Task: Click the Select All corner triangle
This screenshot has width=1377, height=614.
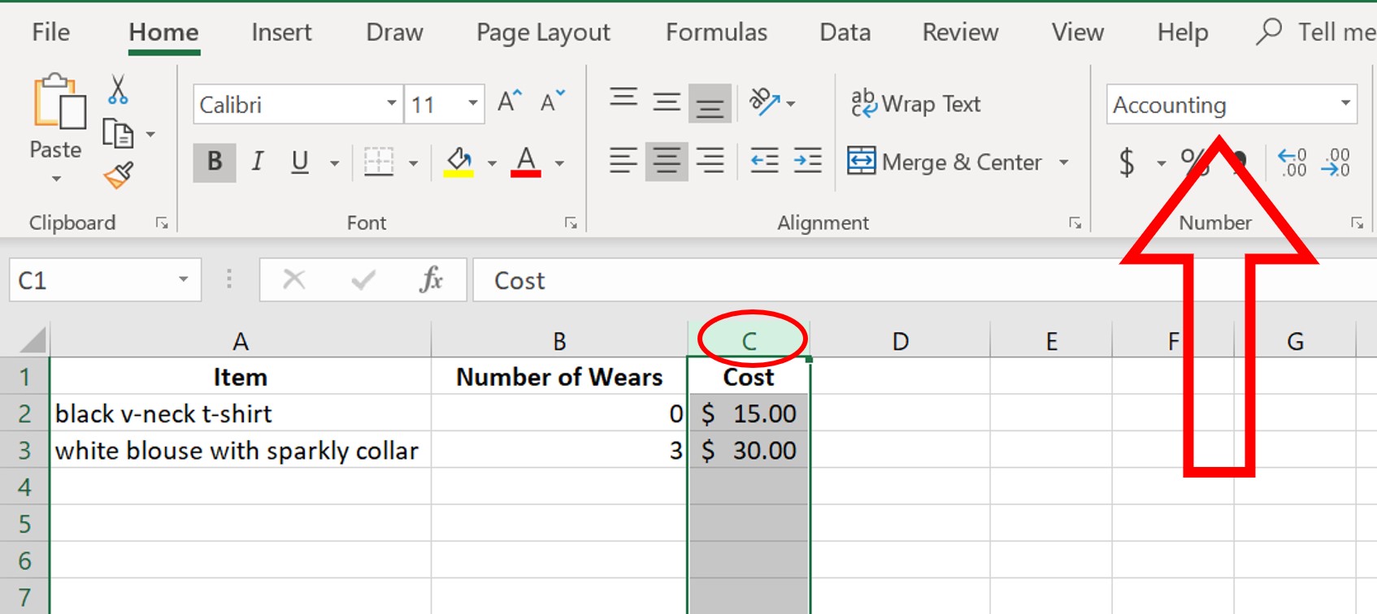Action: coord(32,339)
